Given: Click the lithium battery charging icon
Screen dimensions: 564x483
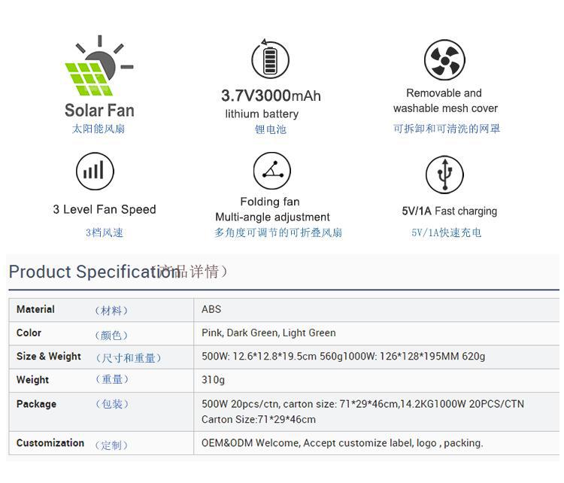Looking at the screenshot, I should tap(270, 59).
